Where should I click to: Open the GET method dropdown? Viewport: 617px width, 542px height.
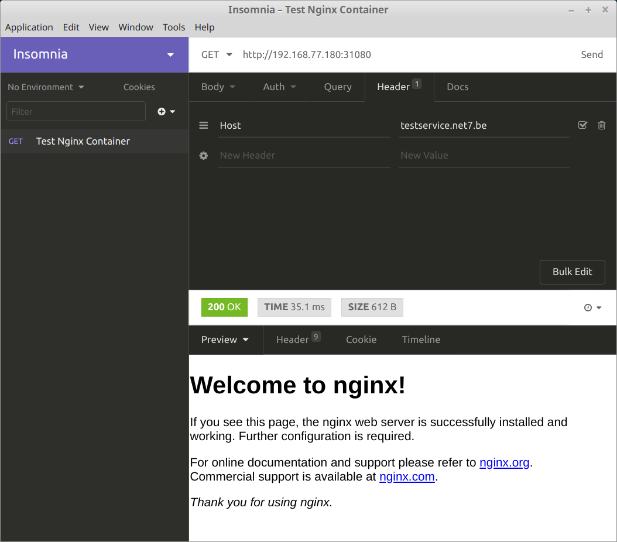coord(217,54)
